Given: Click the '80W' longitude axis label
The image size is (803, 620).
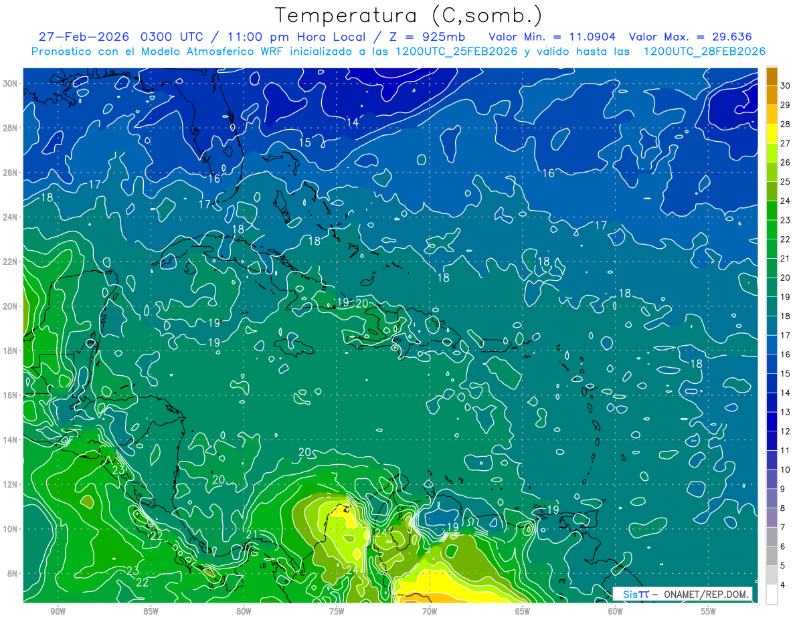Looking at the screenshot, I should click(244, 612).
